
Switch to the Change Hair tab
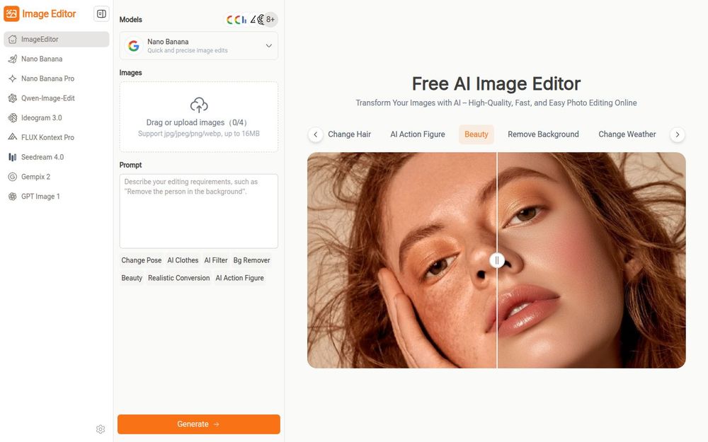click(x=349, y=134)
